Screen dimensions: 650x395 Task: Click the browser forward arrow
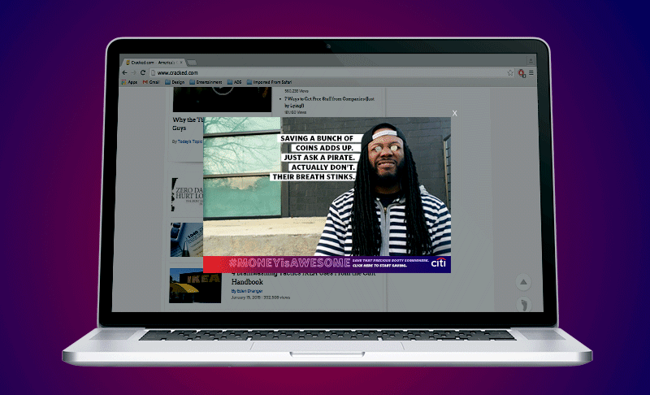(x=133, y=72)
